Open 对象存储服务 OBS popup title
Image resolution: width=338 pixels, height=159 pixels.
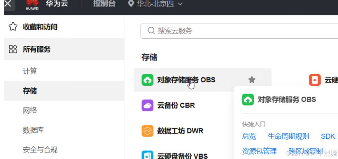287,99
